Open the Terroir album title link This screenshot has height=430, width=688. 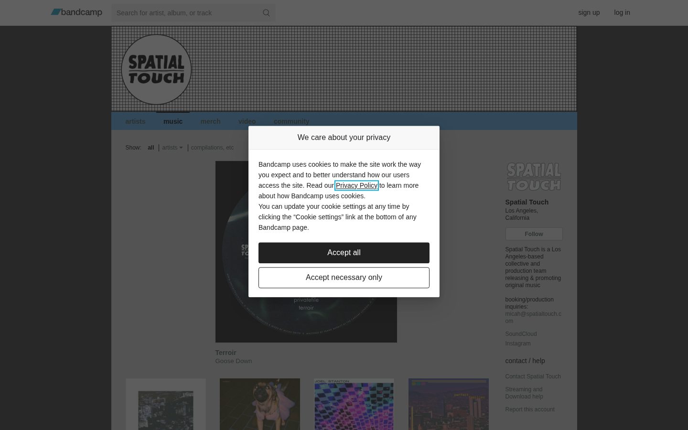(x=226, y=353)
